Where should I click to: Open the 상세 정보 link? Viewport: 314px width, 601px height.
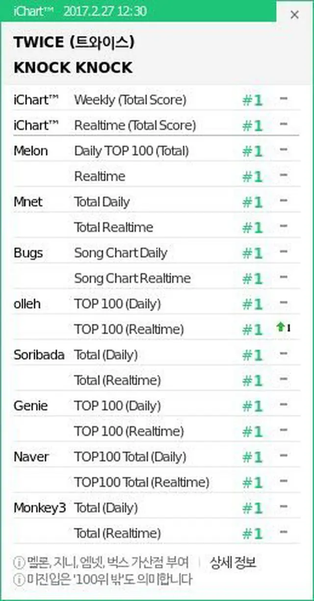[233, 562]
